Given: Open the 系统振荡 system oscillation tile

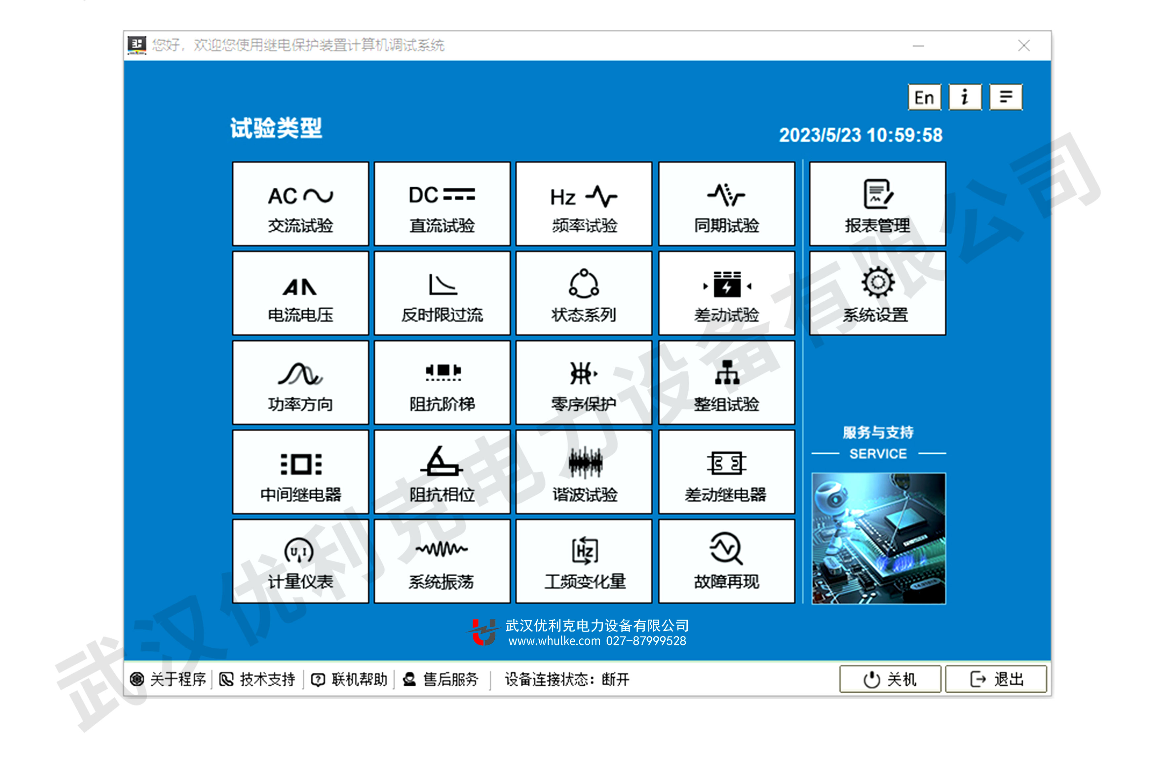Looking at the screenshot, I should coord(442,561).
